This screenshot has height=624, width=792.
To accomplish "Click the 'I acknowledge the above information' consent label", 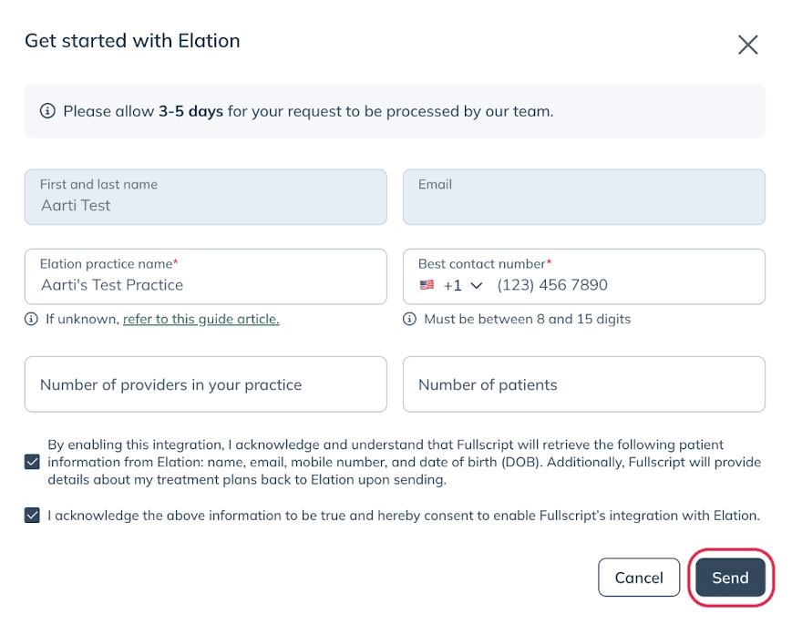I will point(404,516).
